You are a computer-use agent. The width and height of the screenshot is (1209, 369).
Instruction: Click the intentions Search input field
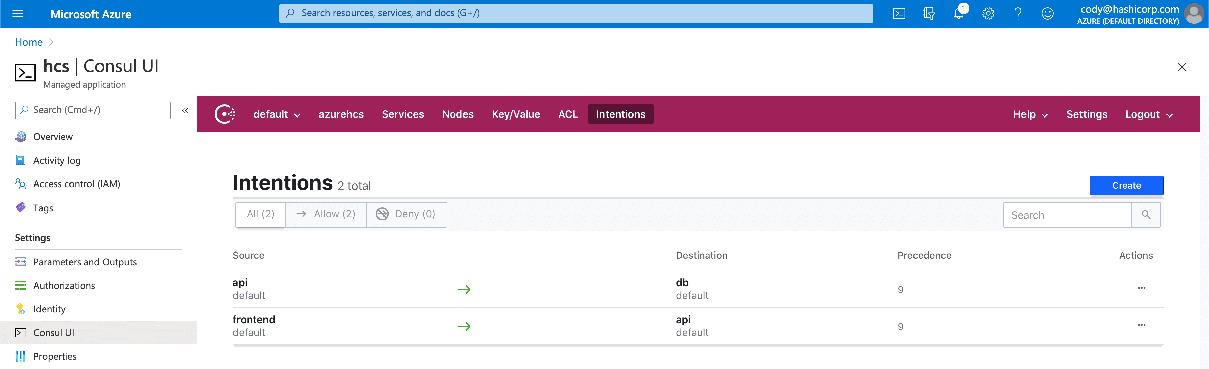[1067, 215]
